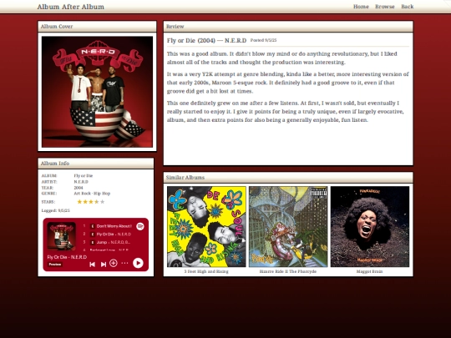Open the three-dot more options menu
Image resolution: width=451 pixels, height=338 pixels.
pos(124,263)
